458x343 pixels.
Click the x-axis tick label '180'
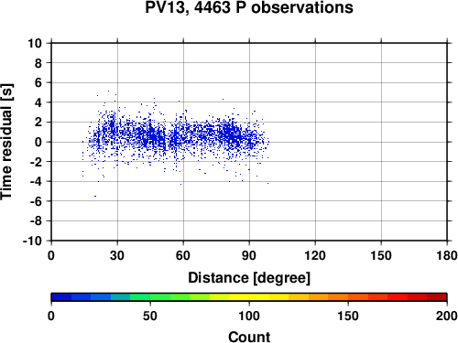(x=447, y=255)
